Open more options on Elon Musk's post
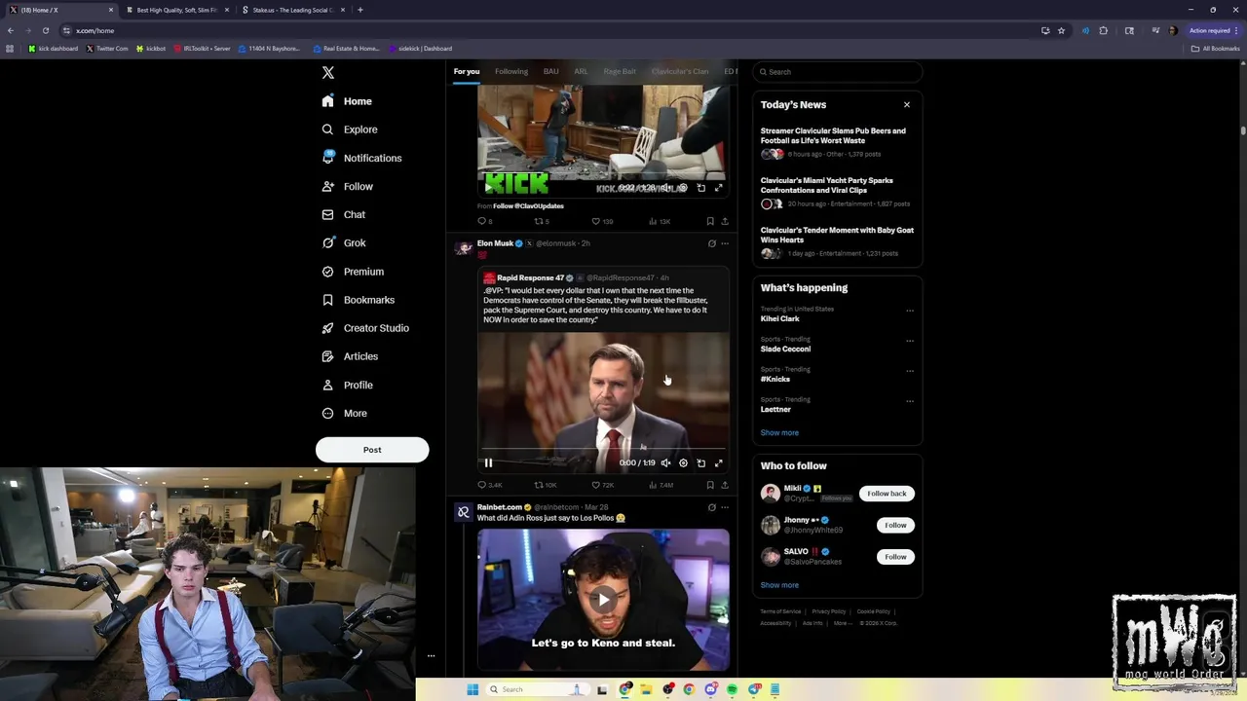The width and height of the screenshot is (1247, 701). [x=724, y=243]
